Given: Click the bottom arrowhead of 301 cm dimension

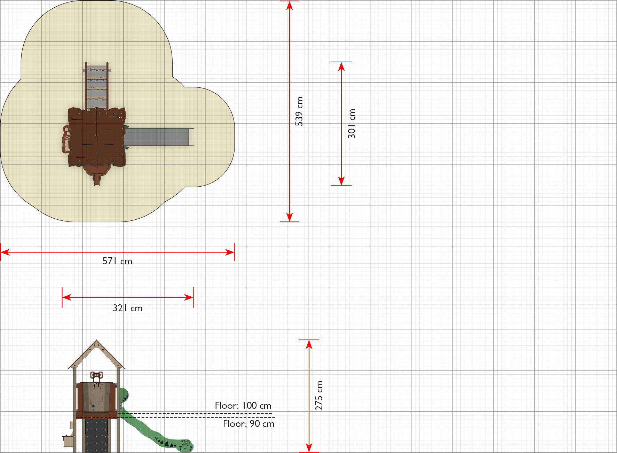Looking at the screenshot, I should [x=341, y=181].
